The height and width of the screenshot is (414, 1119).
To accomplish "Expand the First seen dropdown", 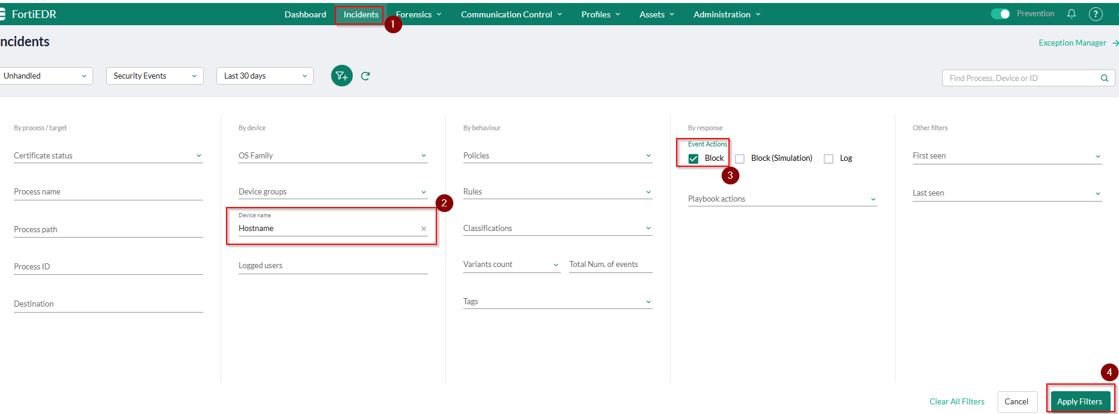I will tap(1007, 156).
